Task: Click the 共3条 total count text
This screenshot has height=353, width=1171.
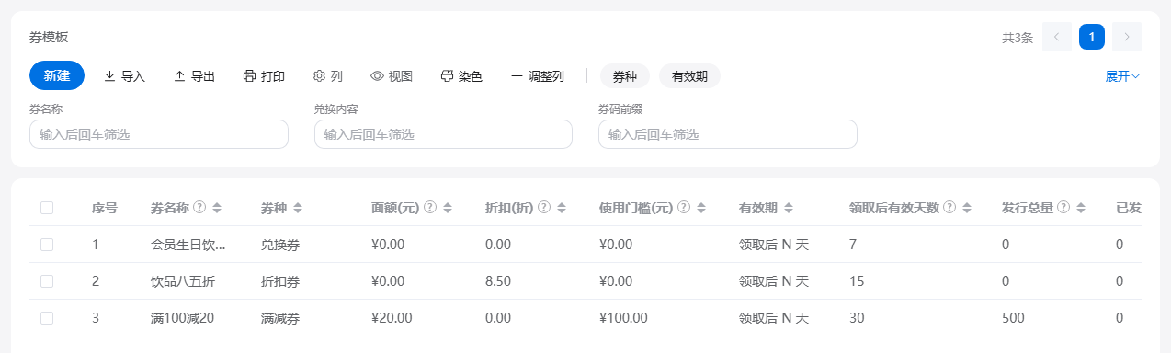Action: [x=1018, y=38]
